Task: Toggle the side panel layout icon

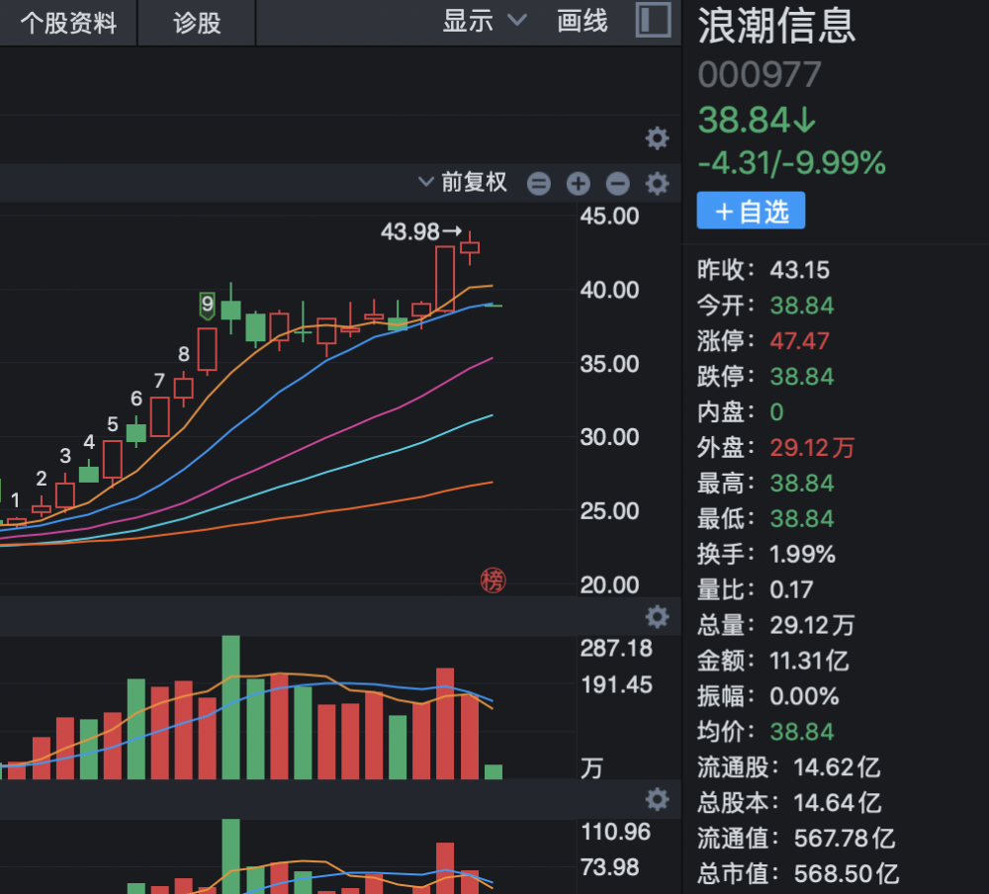Action: [x=653, y=20]
